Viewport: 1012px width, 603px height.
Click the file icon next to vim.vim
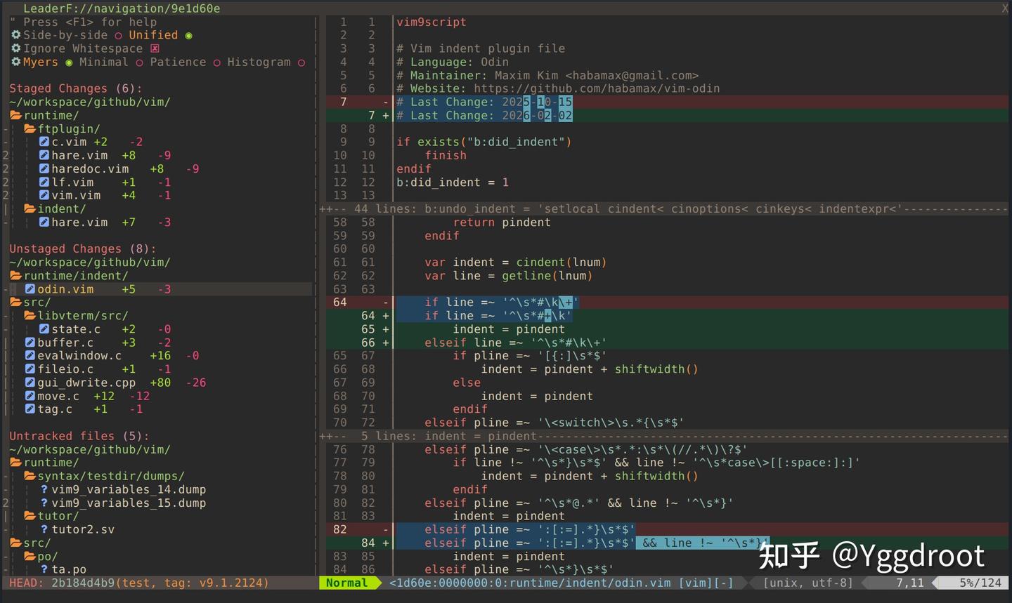click(44, 195)
